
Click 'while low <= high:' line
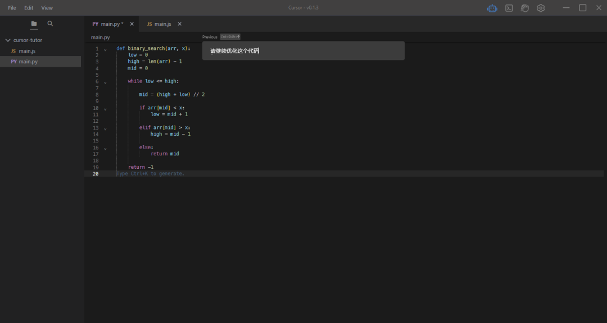(x=153, y=81)
